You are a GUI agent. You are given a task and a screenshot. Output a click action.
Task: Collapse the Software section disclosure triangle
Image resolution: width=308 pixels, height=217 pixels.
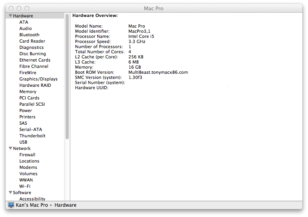click(x=10, y=193)
